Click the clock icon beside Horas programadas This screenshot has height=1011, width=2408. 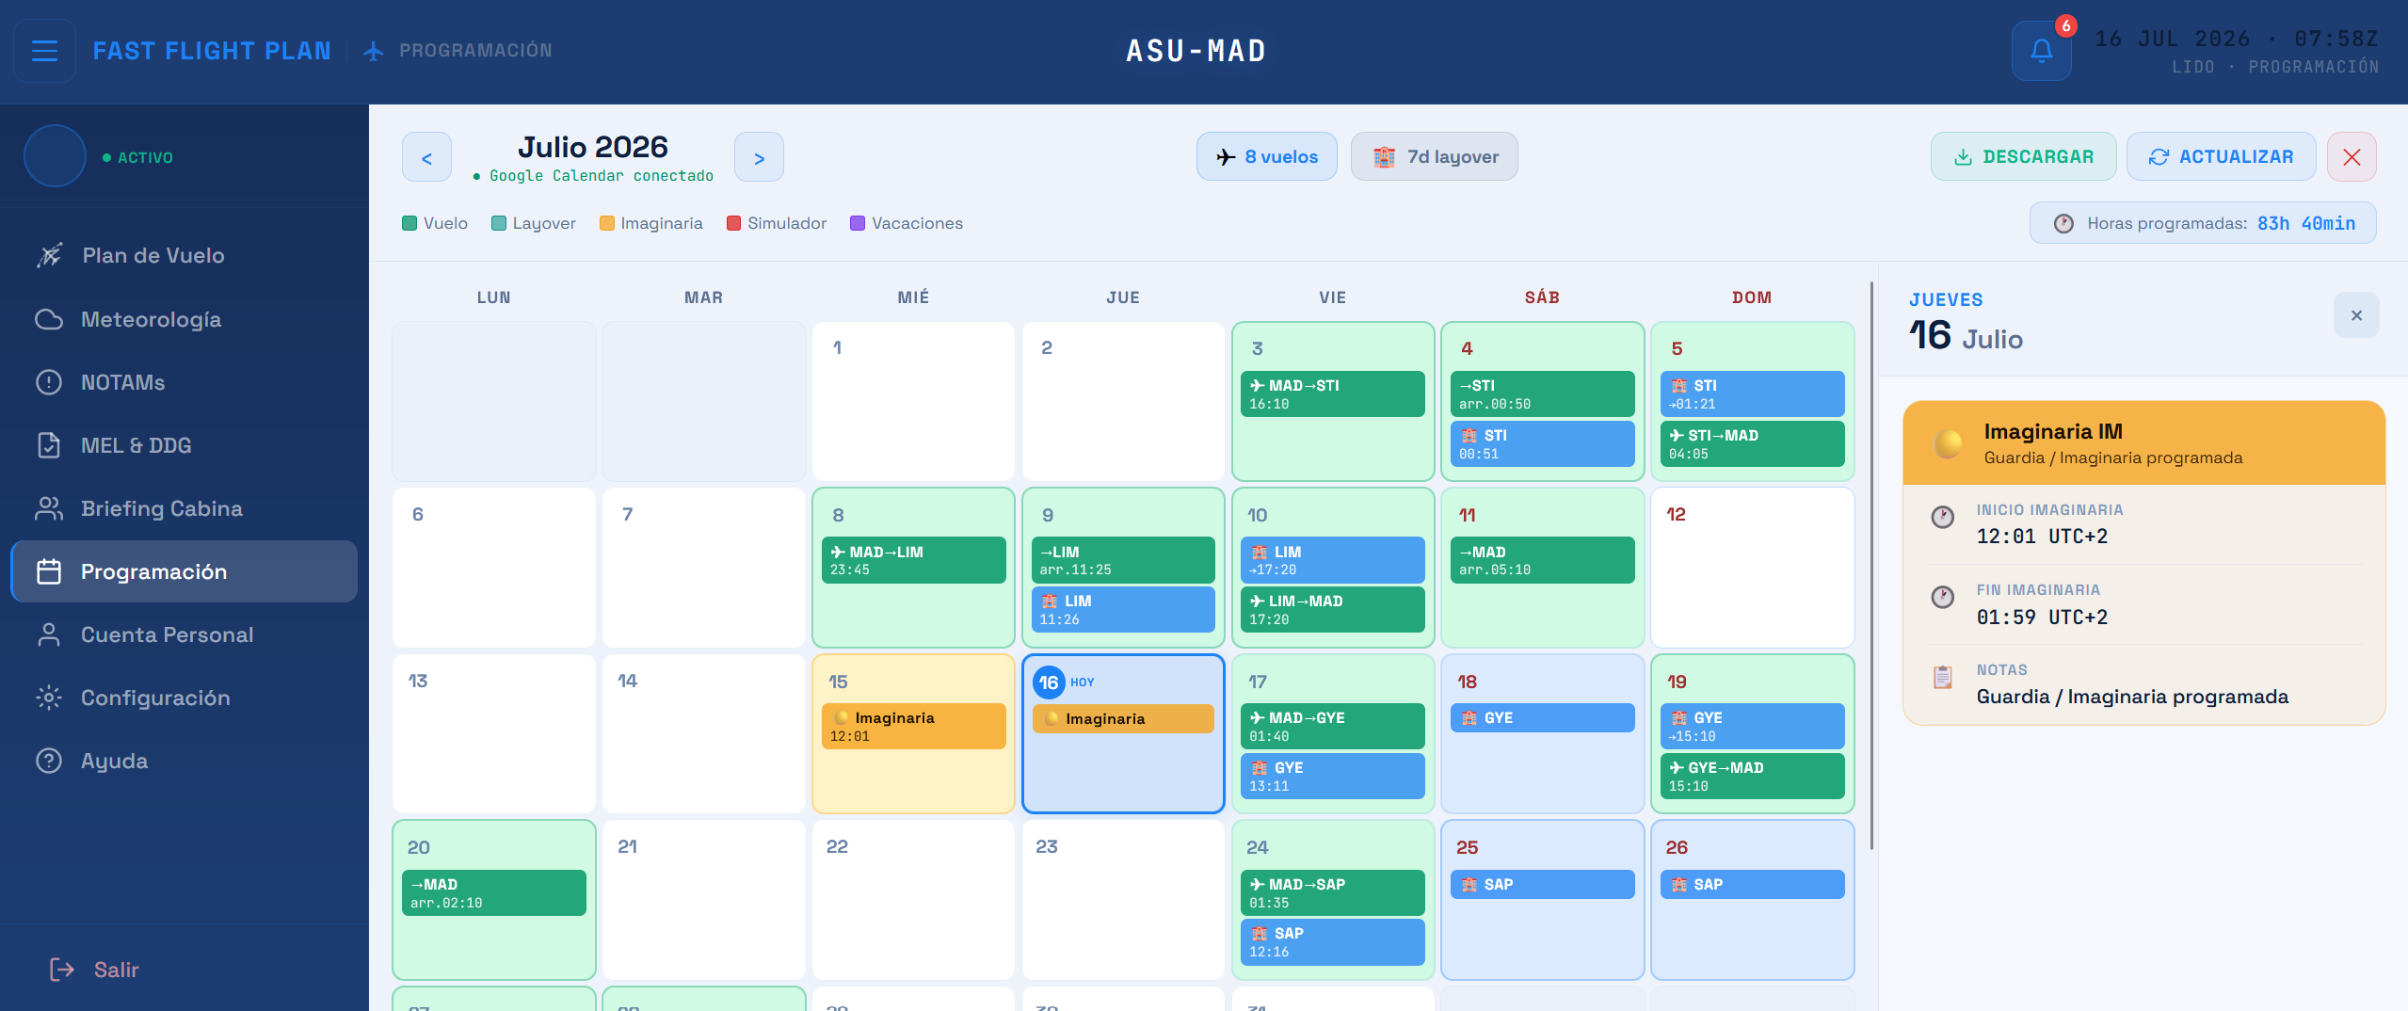pos(2063,223)
